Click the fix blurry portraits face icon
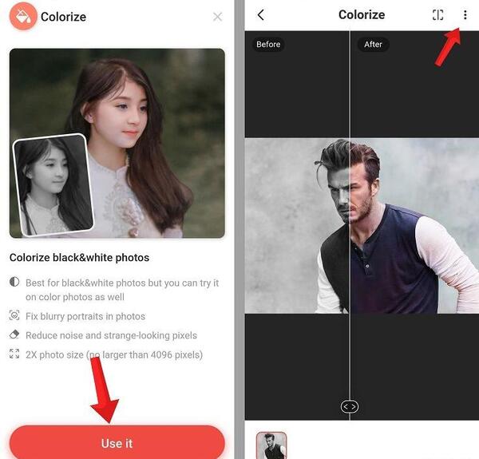The image size is (479, 459). point(14,315)
